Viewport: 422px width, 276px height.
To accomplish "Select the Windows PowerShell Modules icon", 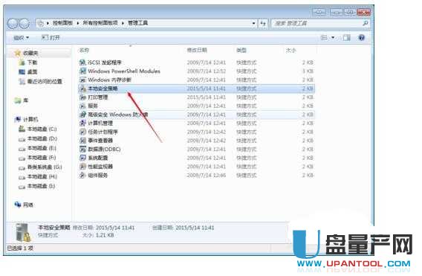I will click(x=82, y=71).
